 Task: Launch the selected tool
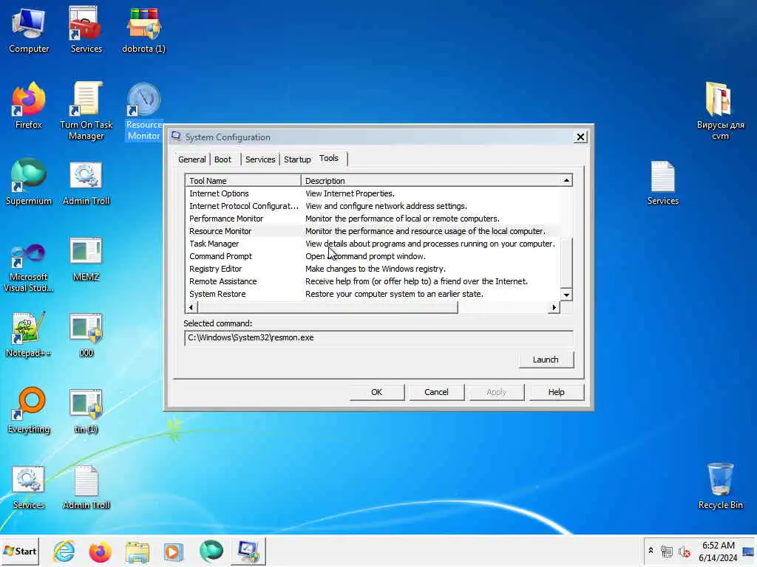[546, 360]
